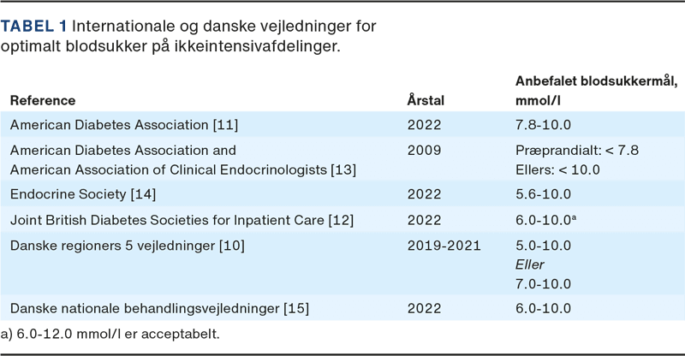Select the 7.0-10.0 target value
The width and height of the screenshot is (685, 356).
coord(544,282)
